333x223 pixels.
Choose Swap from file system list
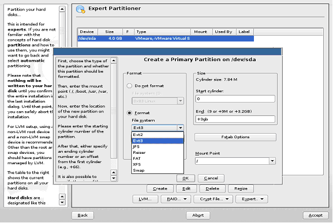point(158,171)
